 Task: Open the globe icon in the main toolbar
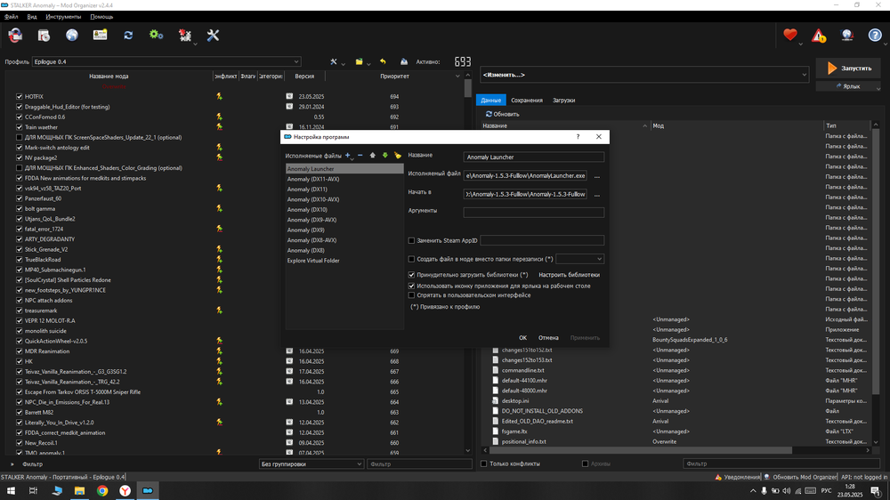click(72, 36)
